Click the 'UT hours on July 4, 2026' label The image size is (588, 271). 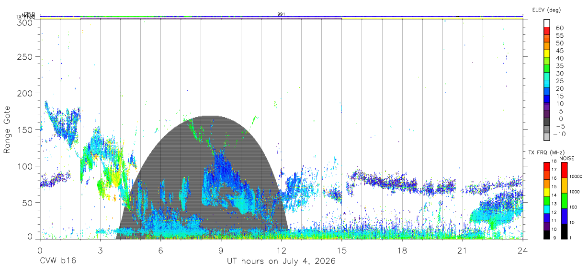coord(281,261)
